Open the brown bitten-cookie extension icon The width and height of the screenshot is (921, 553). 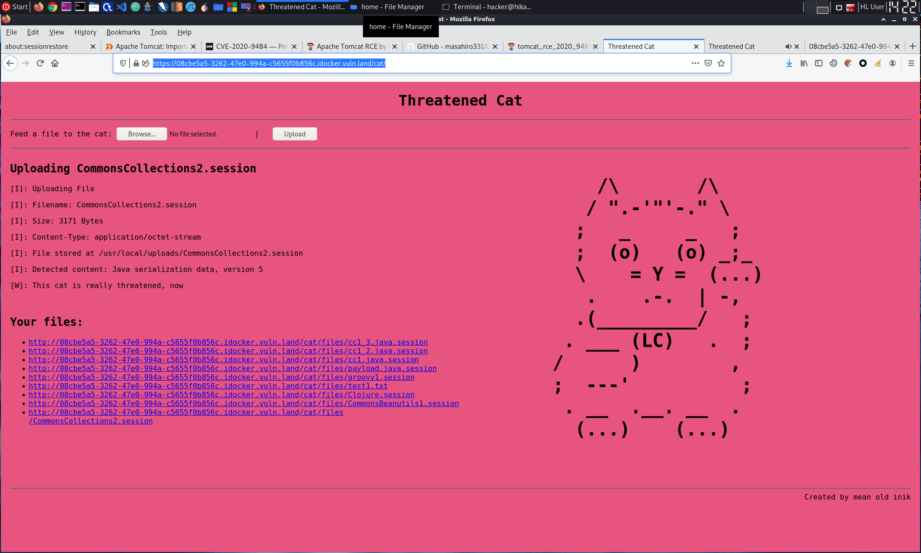848,63
